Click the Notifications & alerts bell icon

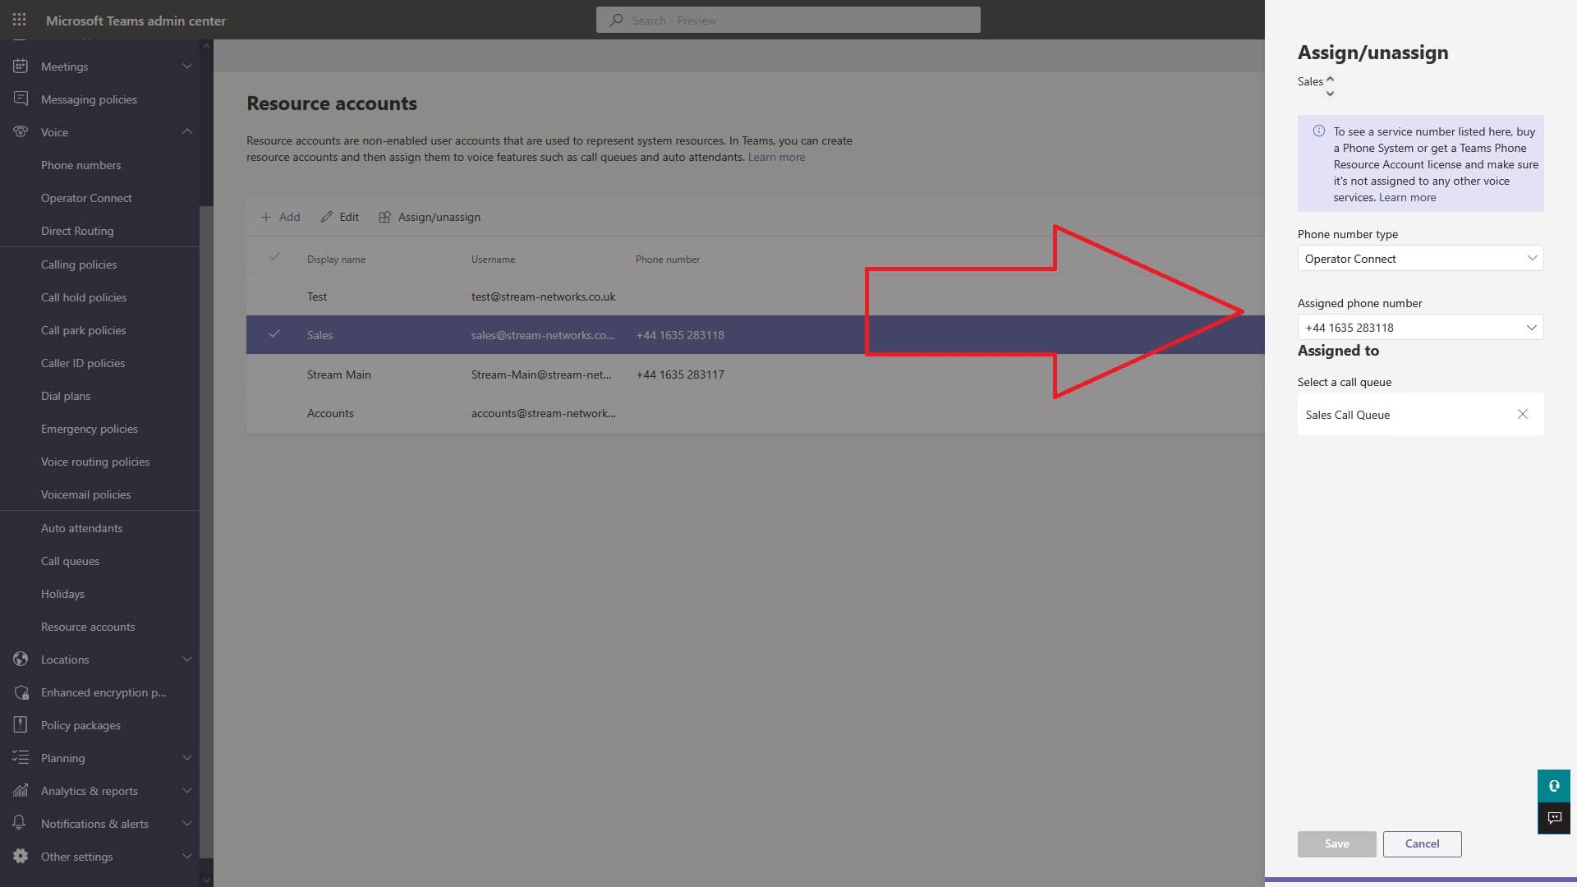(19, 823)
